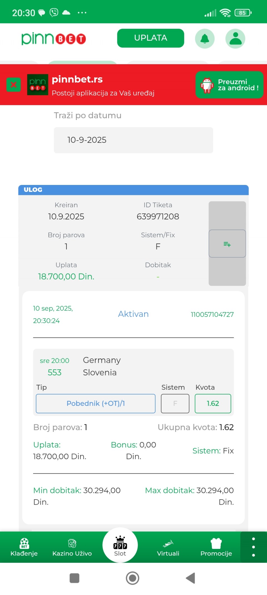
Task: Tap the Android home button
Action: pos(133,578)
